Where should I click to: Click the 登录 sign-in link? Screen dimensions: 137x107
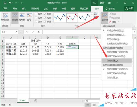click(102, 3)
